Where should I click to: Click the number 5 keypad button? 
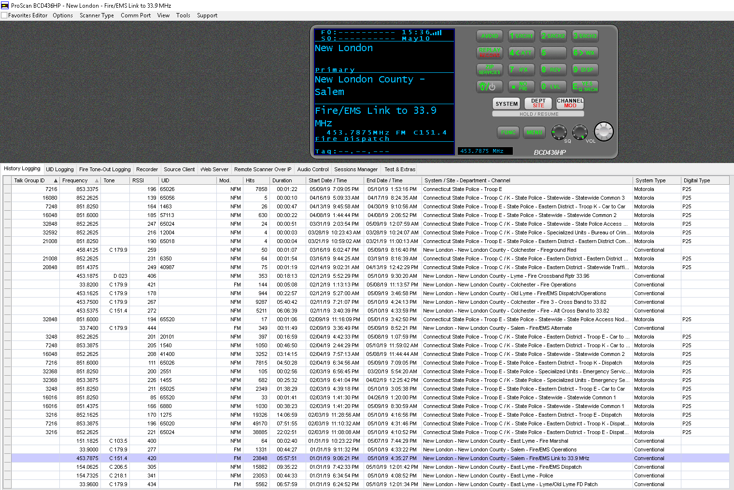(553, 53)
